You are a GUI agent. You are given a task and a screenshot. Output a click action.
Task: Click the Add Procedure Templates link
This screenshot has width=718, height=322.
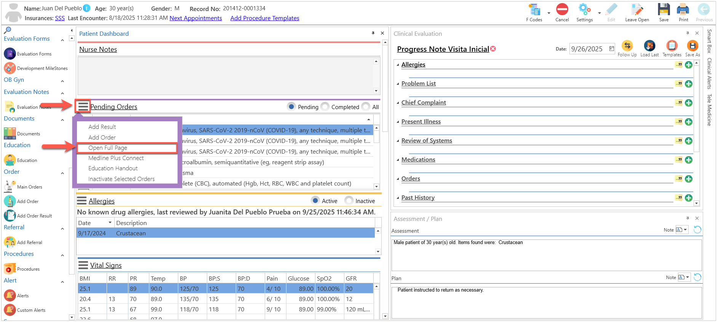[265, 18]
